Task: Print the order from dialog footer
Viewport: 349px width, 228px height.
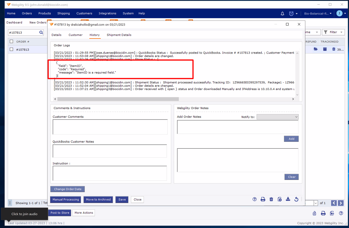Action: (263, 199)
